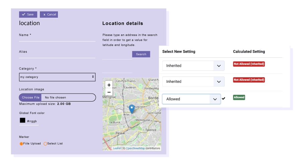Click the #rrggb color text field
308x167 pixels.
tap(32, 121)
